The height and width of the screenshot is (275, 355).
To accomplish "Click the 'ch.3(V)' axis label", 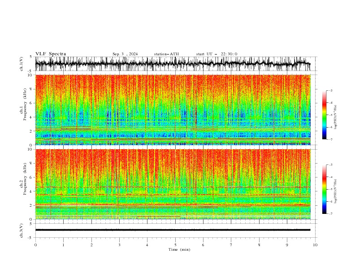I will coord(22,231).
